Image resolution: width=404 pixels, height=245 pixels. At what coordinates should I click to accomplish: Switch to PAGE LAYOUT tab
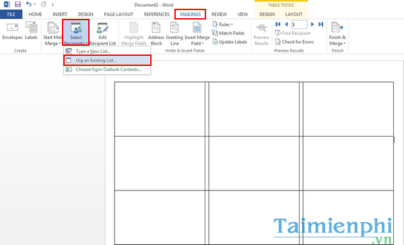click(119, 14)
